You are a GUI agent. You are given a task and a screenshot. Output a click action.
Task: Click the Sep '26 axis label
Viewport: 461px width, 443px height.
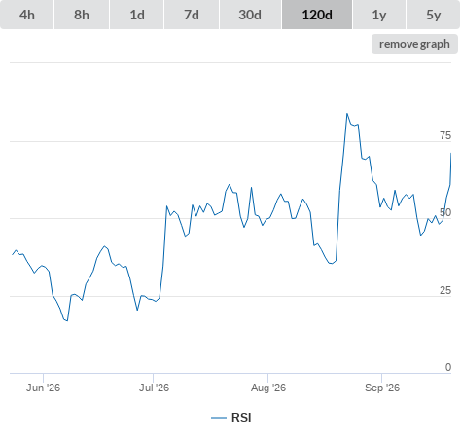(382, 388)
